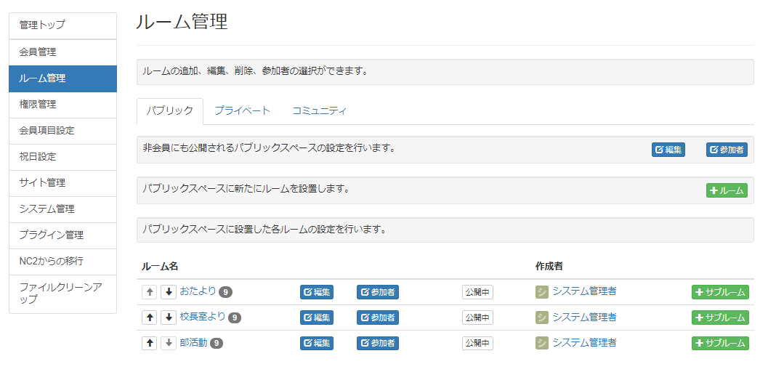Viewport: 776px width, 380px height.
Task: Toggle 公開中 status for おたより
Action: click(x=477, y=292)
